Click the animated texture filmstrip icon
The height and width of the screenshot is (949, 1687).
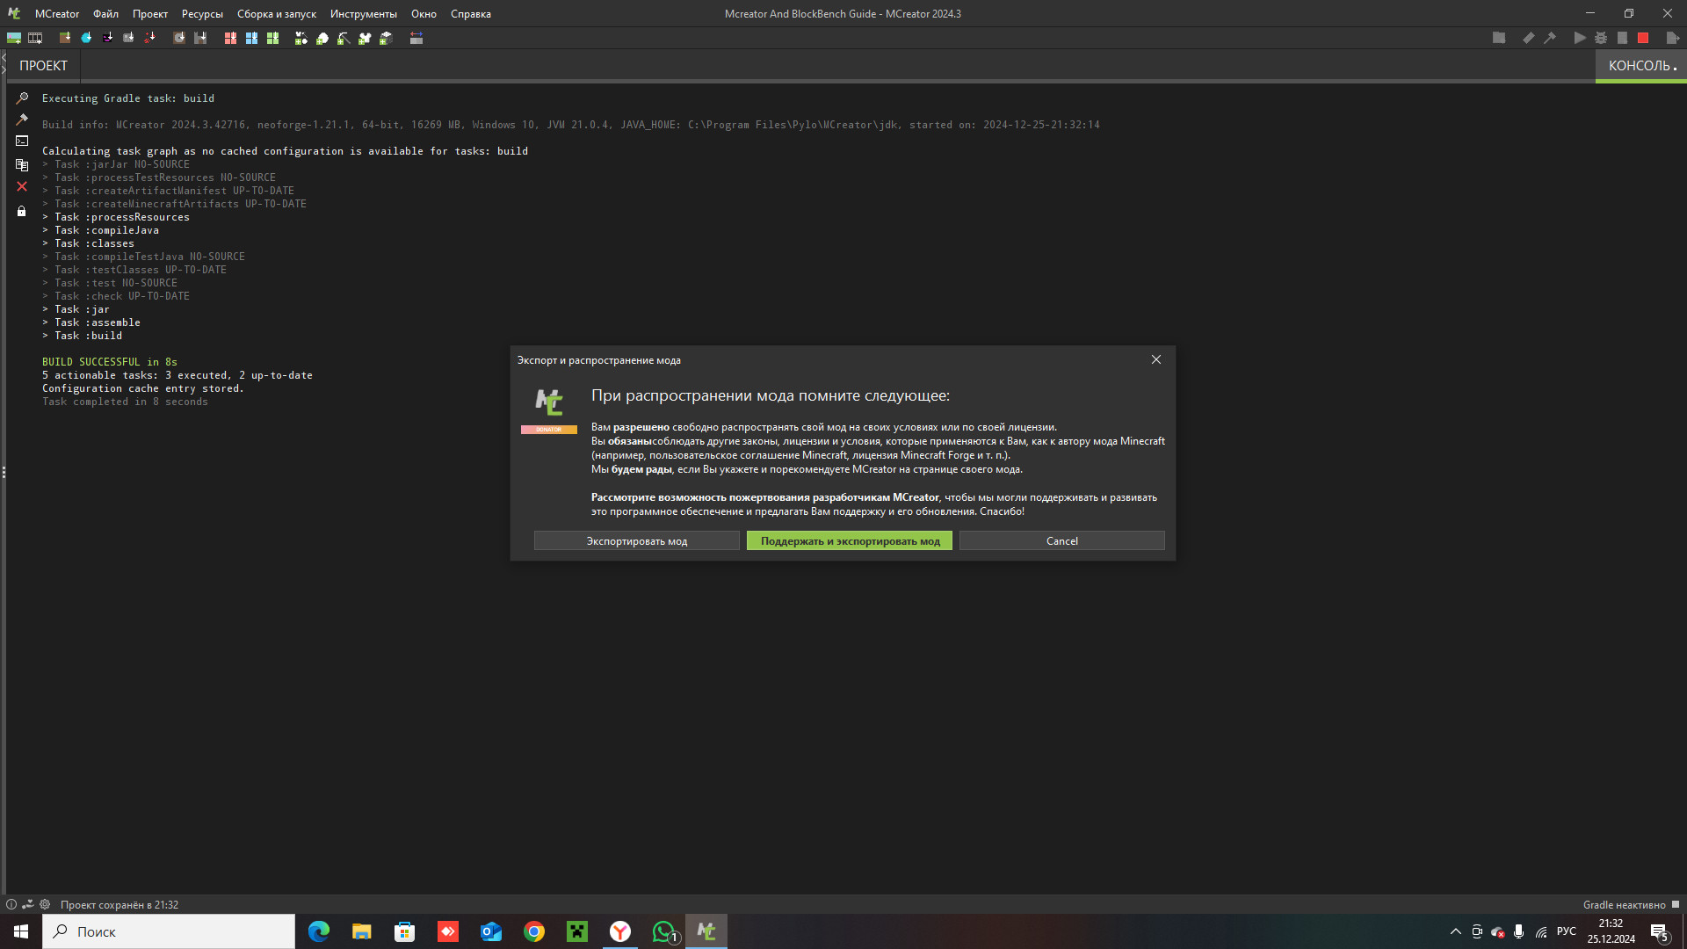coord(35,38)
